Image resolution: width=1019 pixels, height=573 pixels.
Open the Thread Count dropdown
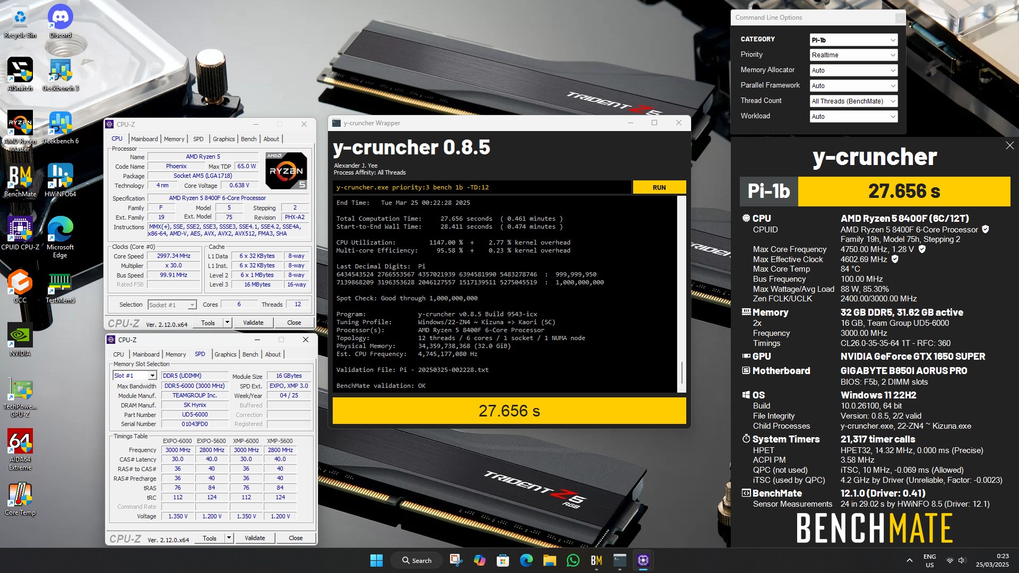853,101
